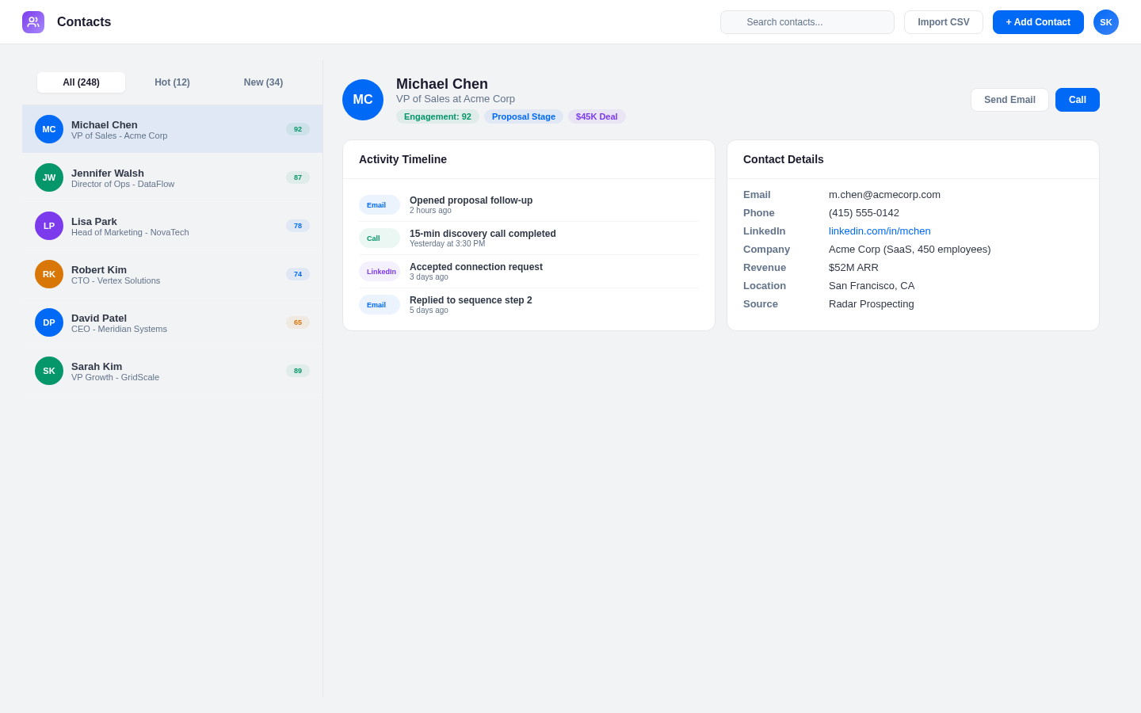Click the $45K Deal tag
Screen dimensions: 1141x713
[597, 116]
